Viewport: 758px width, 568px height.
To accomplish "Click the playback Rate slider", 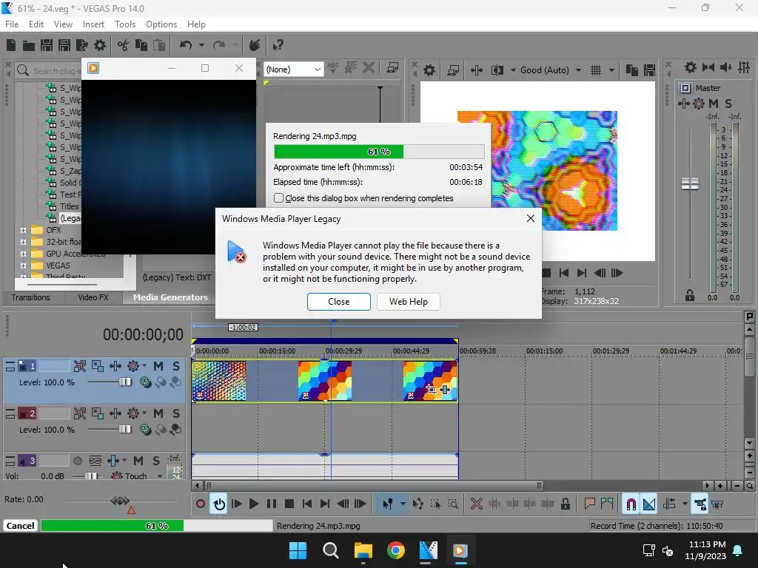I will pos(120,501).
